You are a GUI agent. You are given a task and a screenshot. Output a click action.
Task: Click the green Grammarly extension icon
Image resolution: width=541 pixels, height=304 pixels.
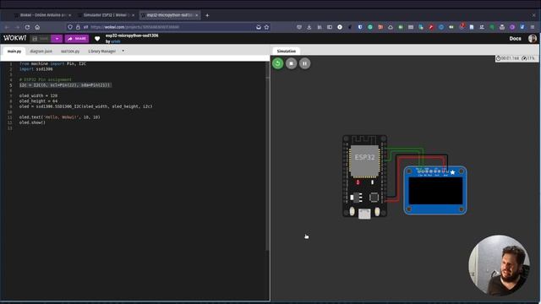370,27
